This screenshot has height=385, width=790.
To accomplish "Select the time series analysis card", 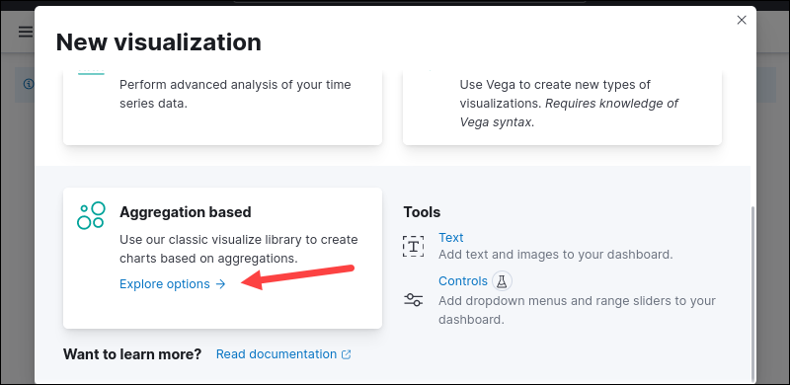I will tap(223, 109).
